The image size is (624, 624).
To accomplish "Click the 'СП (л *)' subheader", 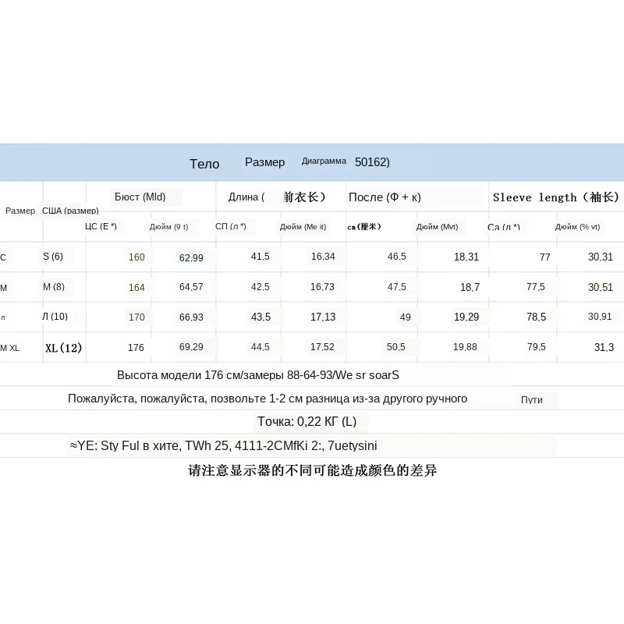I will (231, 226).
